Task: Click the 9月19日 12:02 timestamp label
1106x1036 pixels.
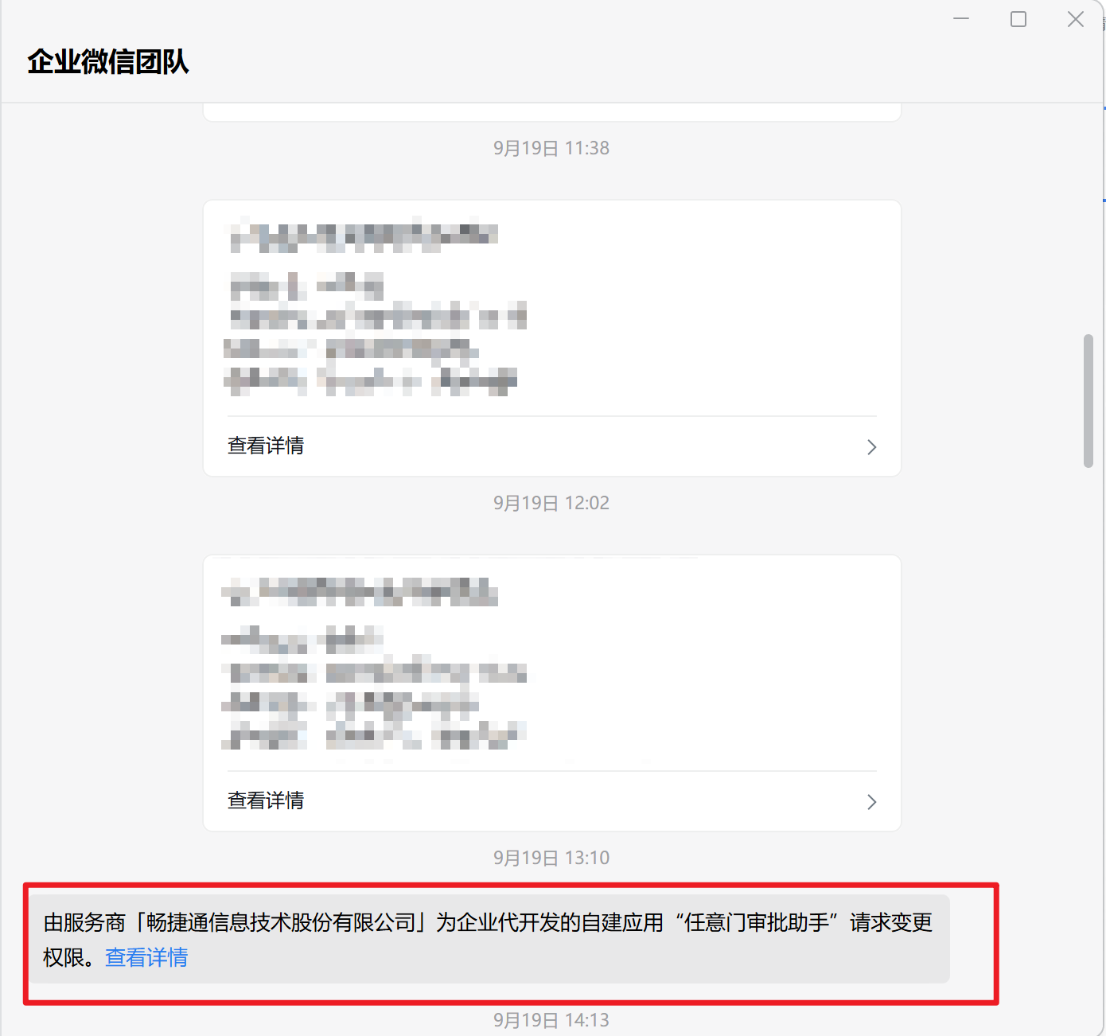Action: click(551, 503)
